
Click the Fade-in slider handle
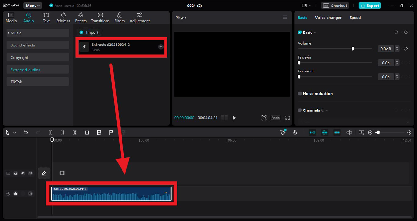tap(299, 63)
